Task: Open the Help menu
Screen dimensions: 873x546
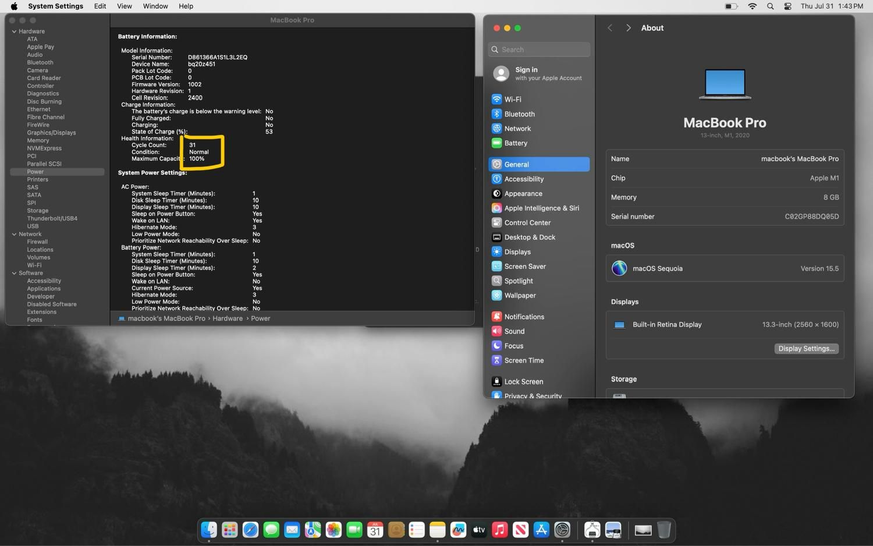Action: click(186, 6)
